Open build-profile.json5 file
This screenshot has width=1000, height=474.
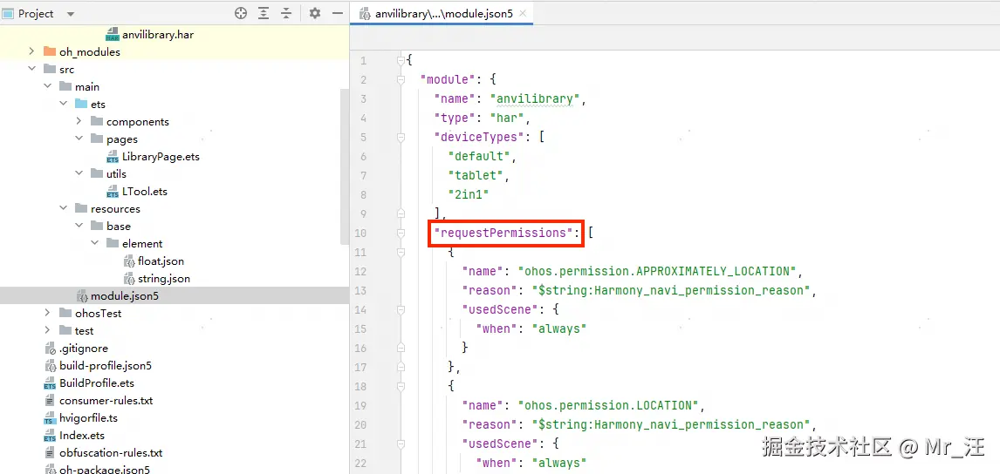click(106, 366)
